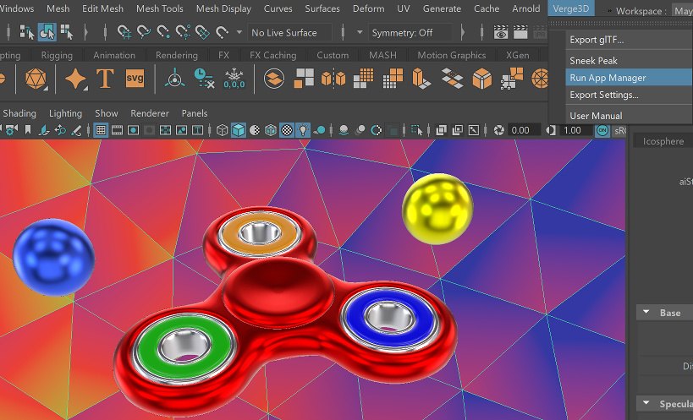693x420 pixels.
Task: Click the extrude shelf icon
Action: (421, 79)
